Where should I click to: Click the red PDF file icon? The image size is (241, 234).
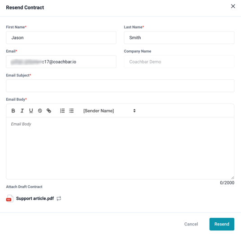(x=9, y=198)
